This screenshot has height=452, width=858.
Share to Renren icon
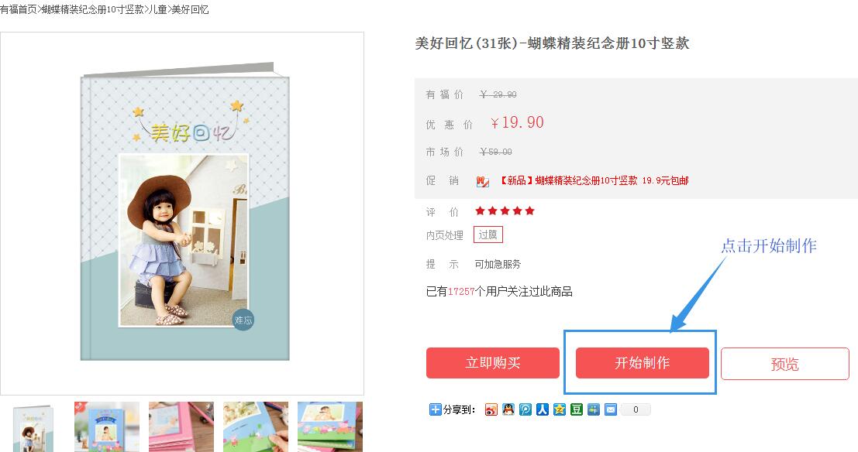point(543,409)
